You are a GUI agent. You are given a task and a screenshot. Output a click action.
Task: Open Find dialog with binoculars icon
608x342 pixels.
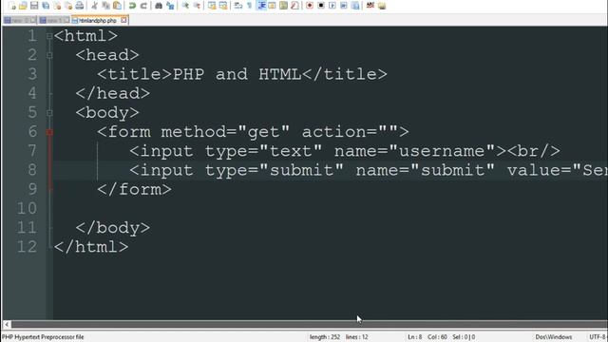159,6
